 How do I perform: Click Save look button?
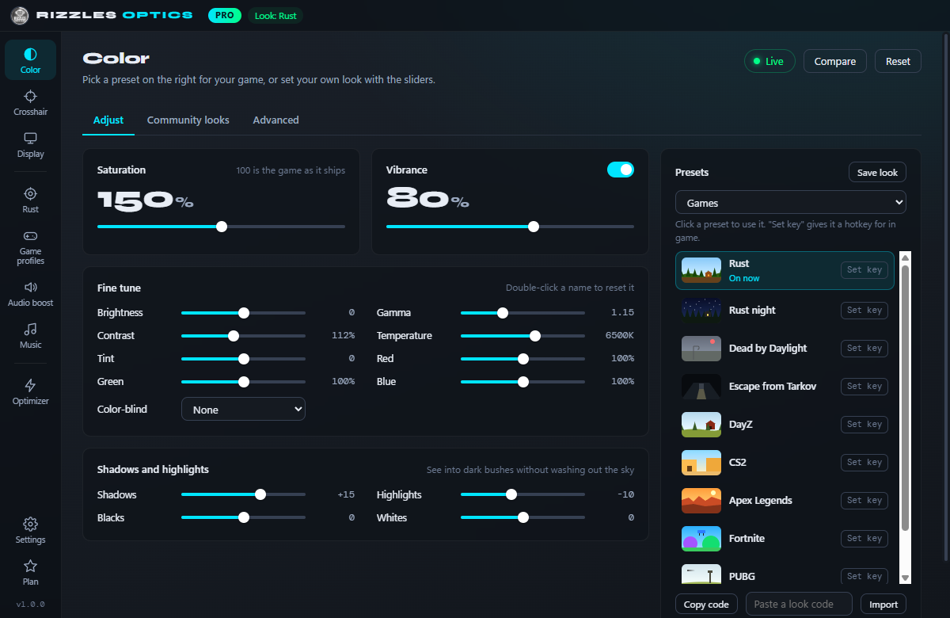[877, 173]
